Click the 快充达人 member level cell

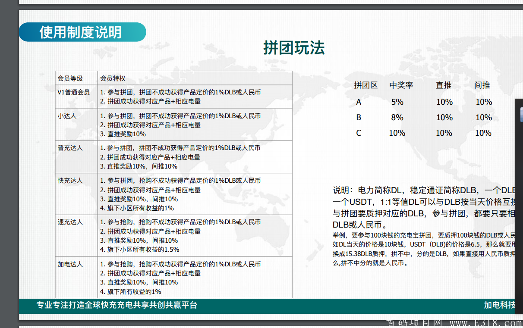[70, 181]
